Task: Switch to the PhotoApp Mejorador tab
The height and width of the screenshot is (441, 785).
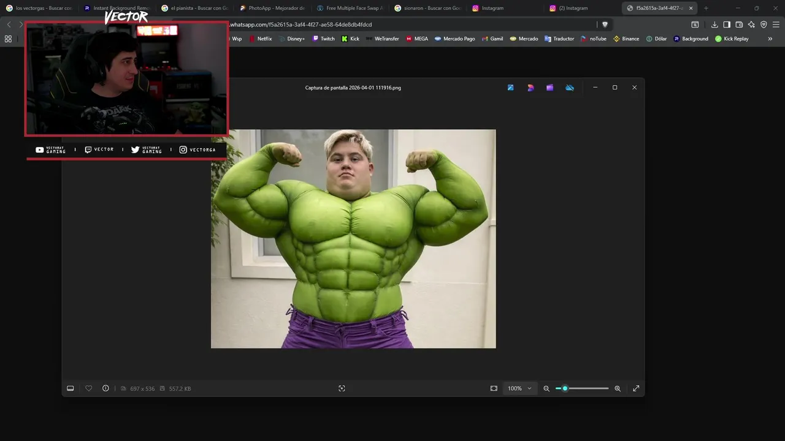Action: coord(272,8)
